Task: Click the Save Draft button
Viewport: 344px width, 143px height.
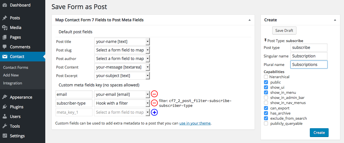Action: pos(284,30)
